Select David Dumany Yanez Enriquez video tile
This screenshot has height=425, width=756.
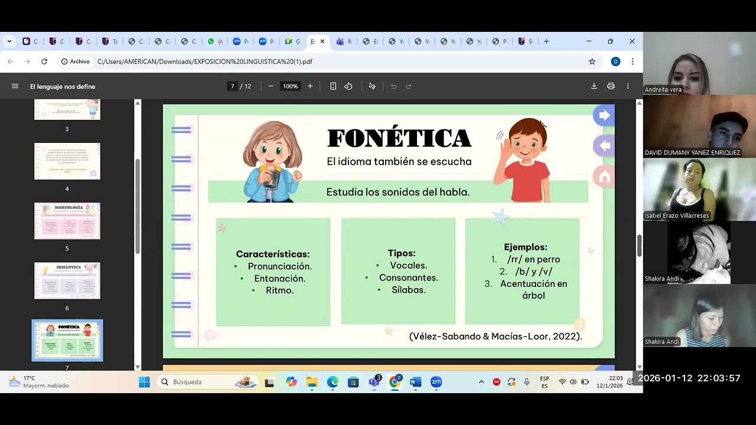coord(699,126)
